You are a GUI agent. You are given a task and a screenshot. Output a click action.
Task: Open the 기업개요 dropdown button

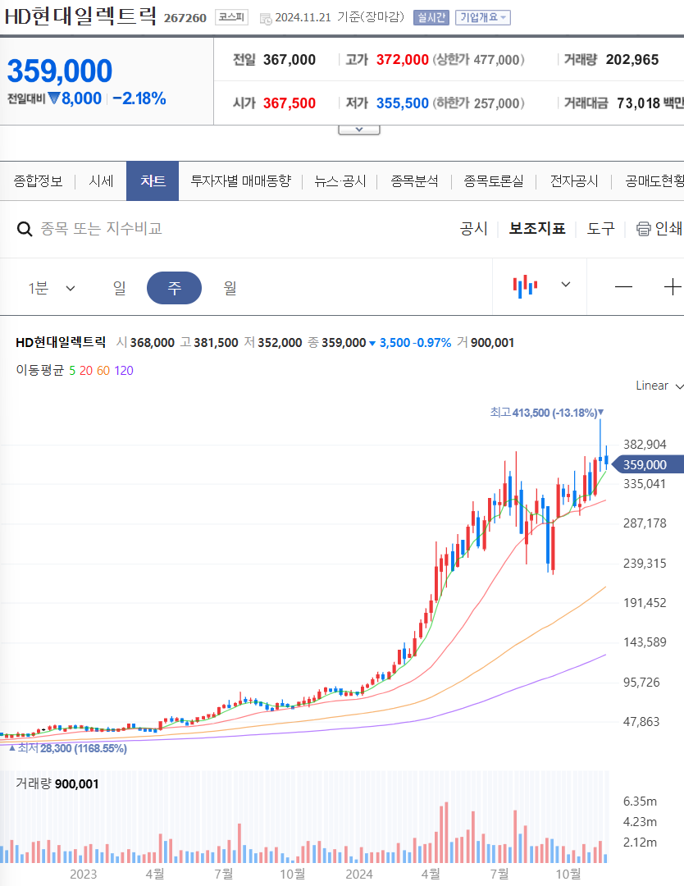tap(483, 17)
